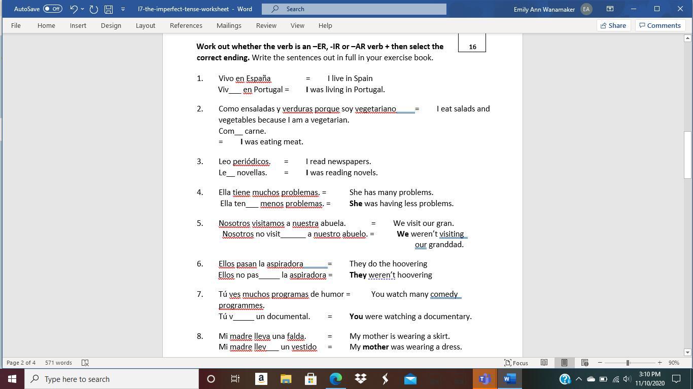Screen dimensions: 693x389
Task: Click the zoom slider handle
Action: (x=628, y=363)
